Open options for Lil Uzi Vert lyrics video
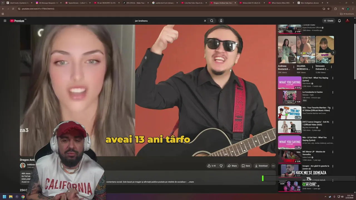The height and width of the screenshot is (200, 356). (333, 78)
